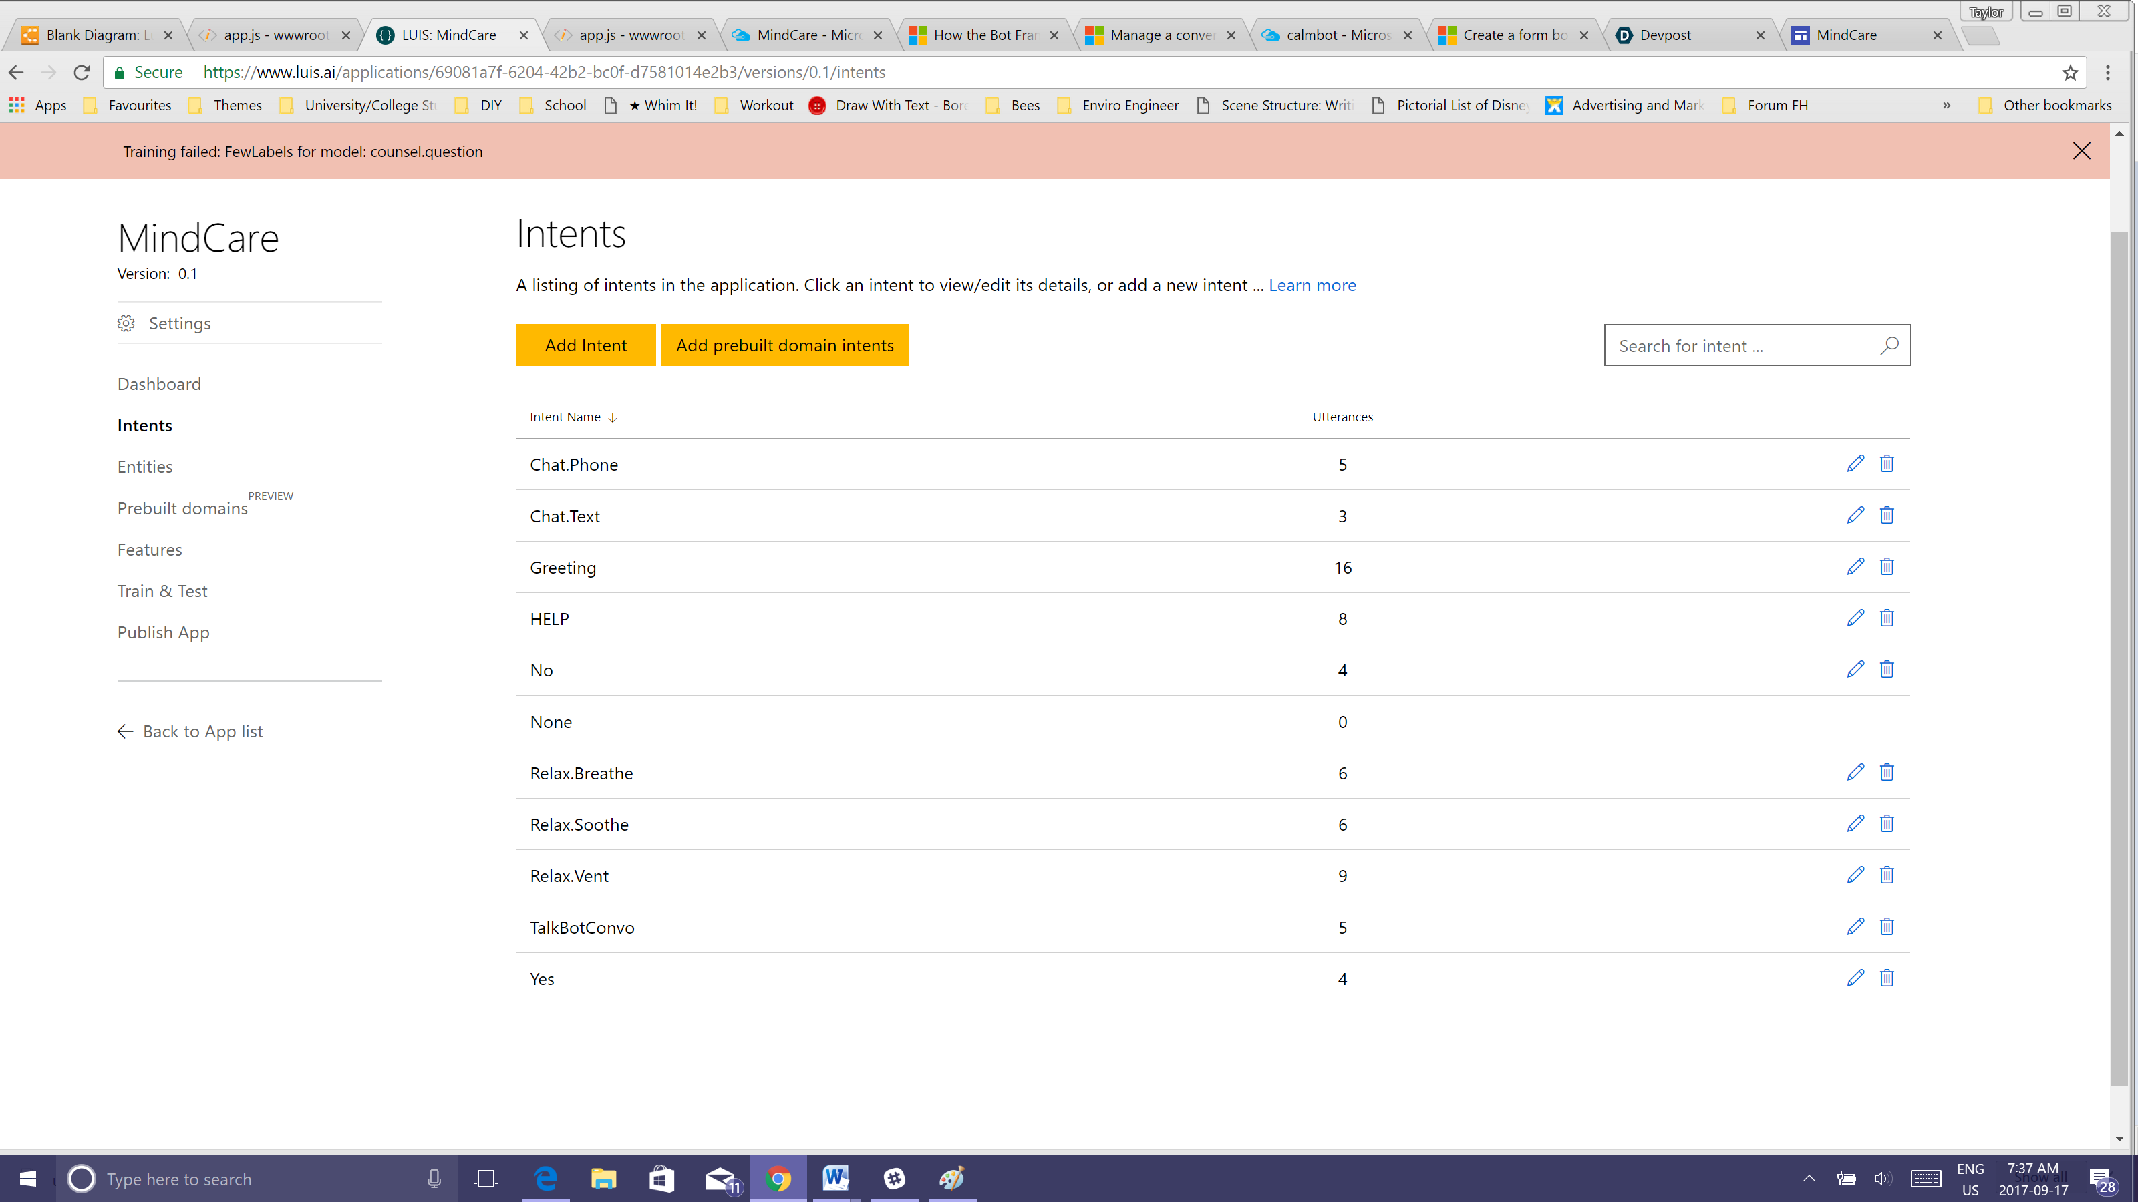Click the search magnifier icon
2138x1202 pixels.
[x=1889, y=345]
